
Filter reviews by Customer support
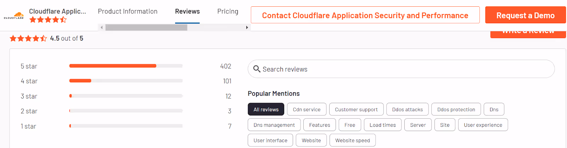357,109
